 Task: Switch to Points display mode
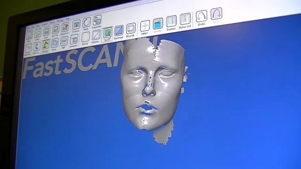[86, 37]
